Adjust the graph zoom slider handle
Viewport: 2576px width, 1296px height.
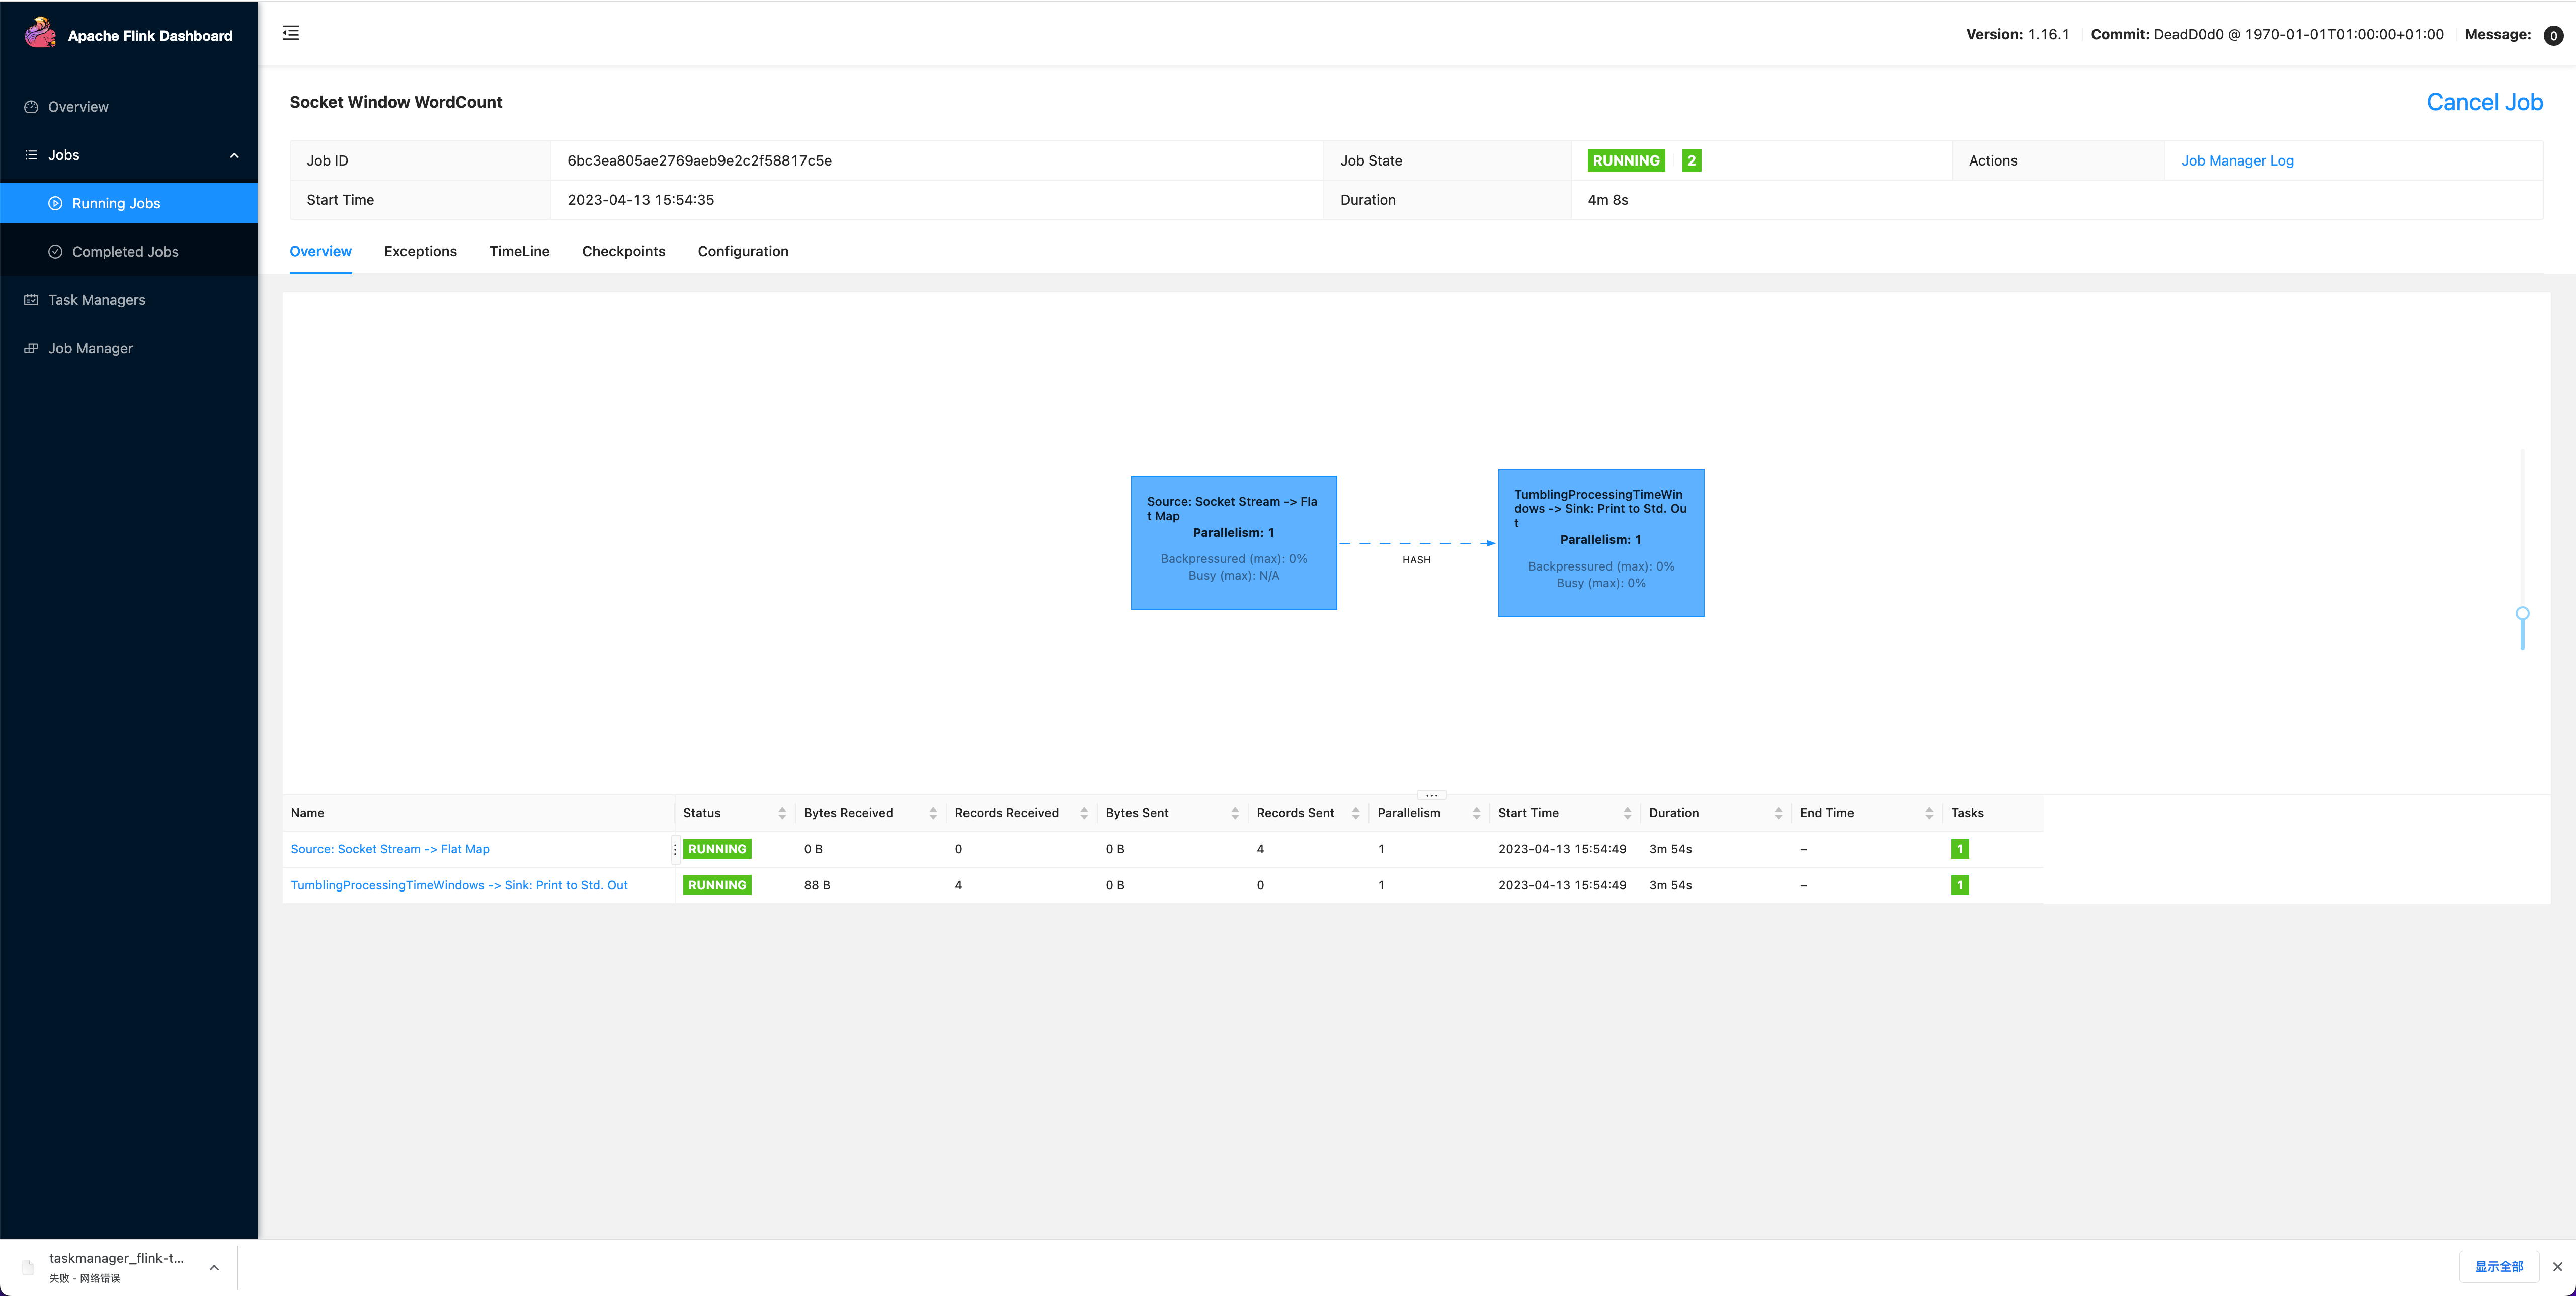click(x=2522, y=614)
